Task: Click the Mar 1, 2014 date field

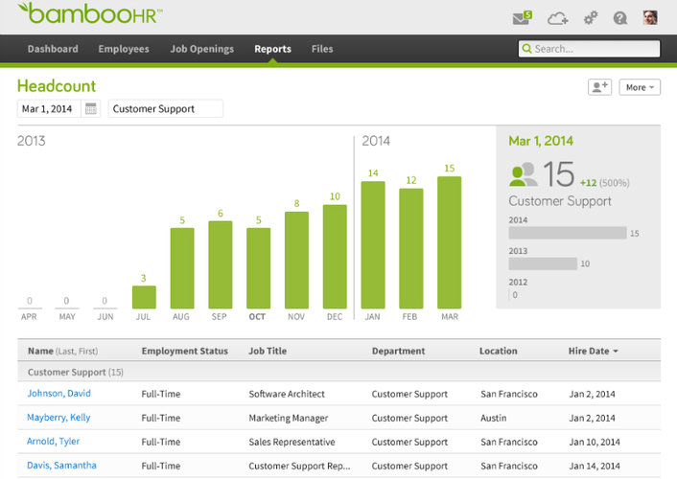Action: [x=48, y=109]
